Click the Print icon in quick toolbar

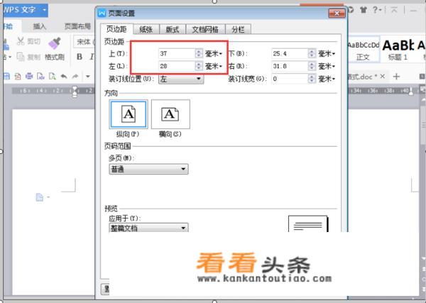pyautogui.click(x=29, y=77)
